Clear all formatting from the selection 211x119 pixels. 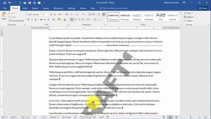click(x=67, y=15)
